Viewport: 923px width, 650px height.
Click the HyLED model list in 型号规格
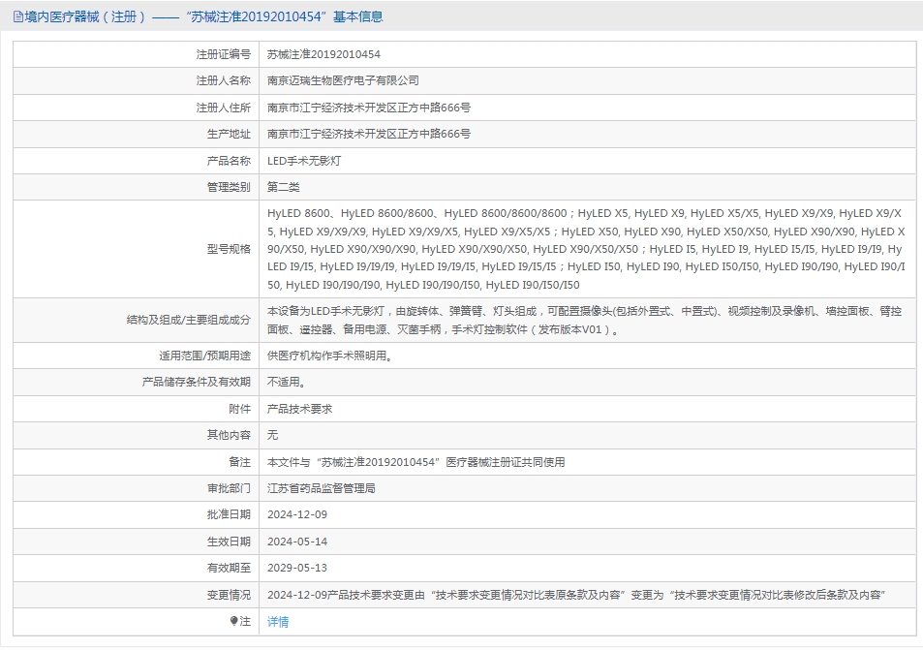(x=585, y=249)
